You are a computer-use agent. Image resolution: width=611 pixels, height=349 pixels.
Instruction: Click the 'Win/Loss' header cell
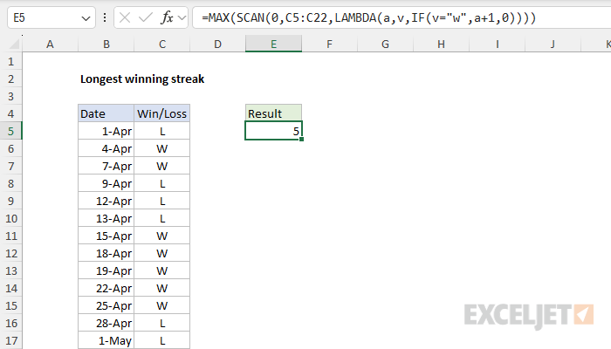tap(162, 113)
